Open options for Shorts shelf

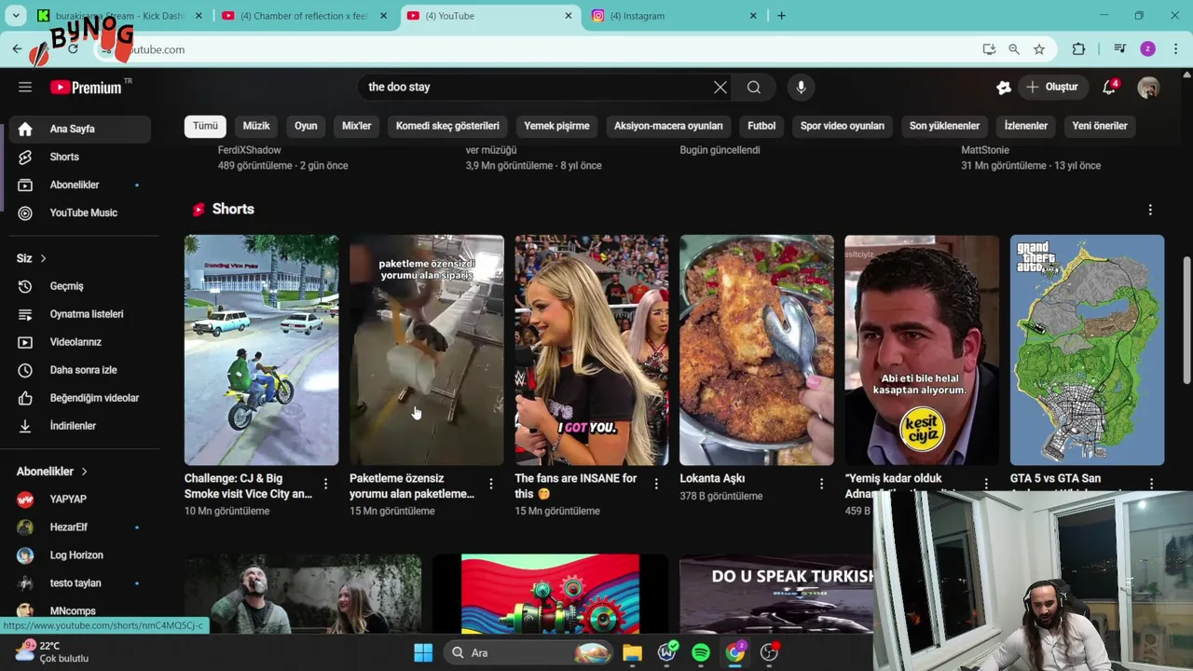coord(1150,210)
